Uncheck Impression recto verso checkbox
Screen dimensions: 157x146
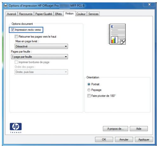(x=13, y=30)
